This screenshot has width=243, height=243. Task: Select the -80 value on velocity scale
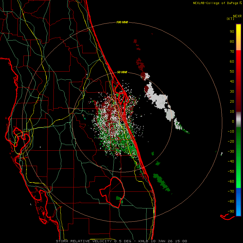pos(231,201)
